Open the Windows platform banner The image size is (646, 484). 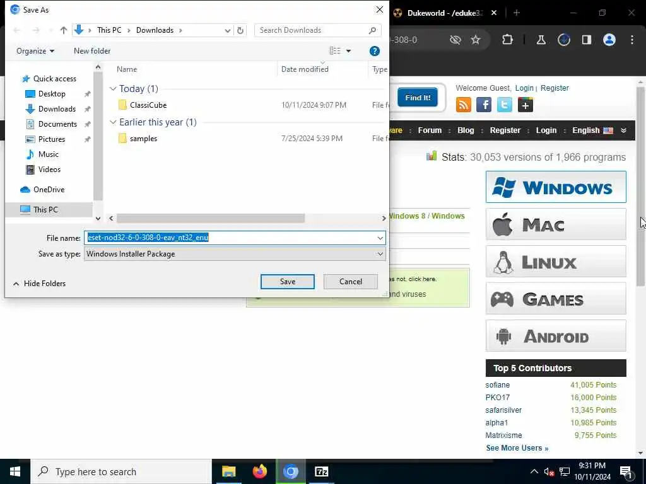click(x=556, y=187)
